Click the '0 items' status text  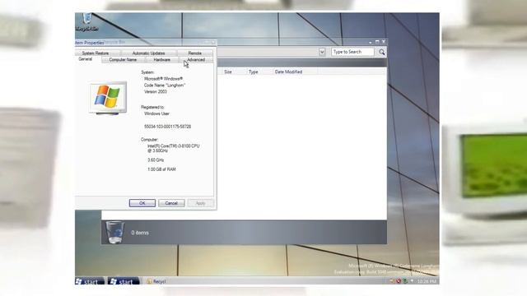click(140, 233)
